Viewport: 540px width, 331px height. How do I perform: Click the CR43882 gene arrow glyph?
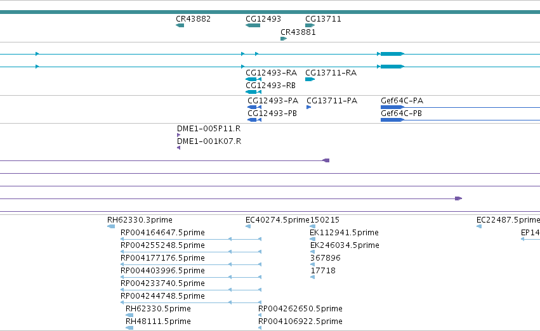tap(180, 25)
